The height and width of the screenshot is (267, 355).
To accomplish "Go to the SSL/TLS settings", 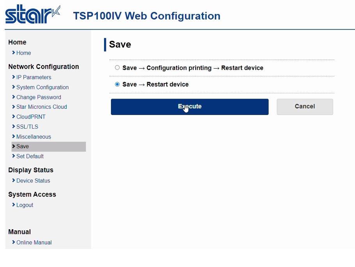I will click(27, 127).
